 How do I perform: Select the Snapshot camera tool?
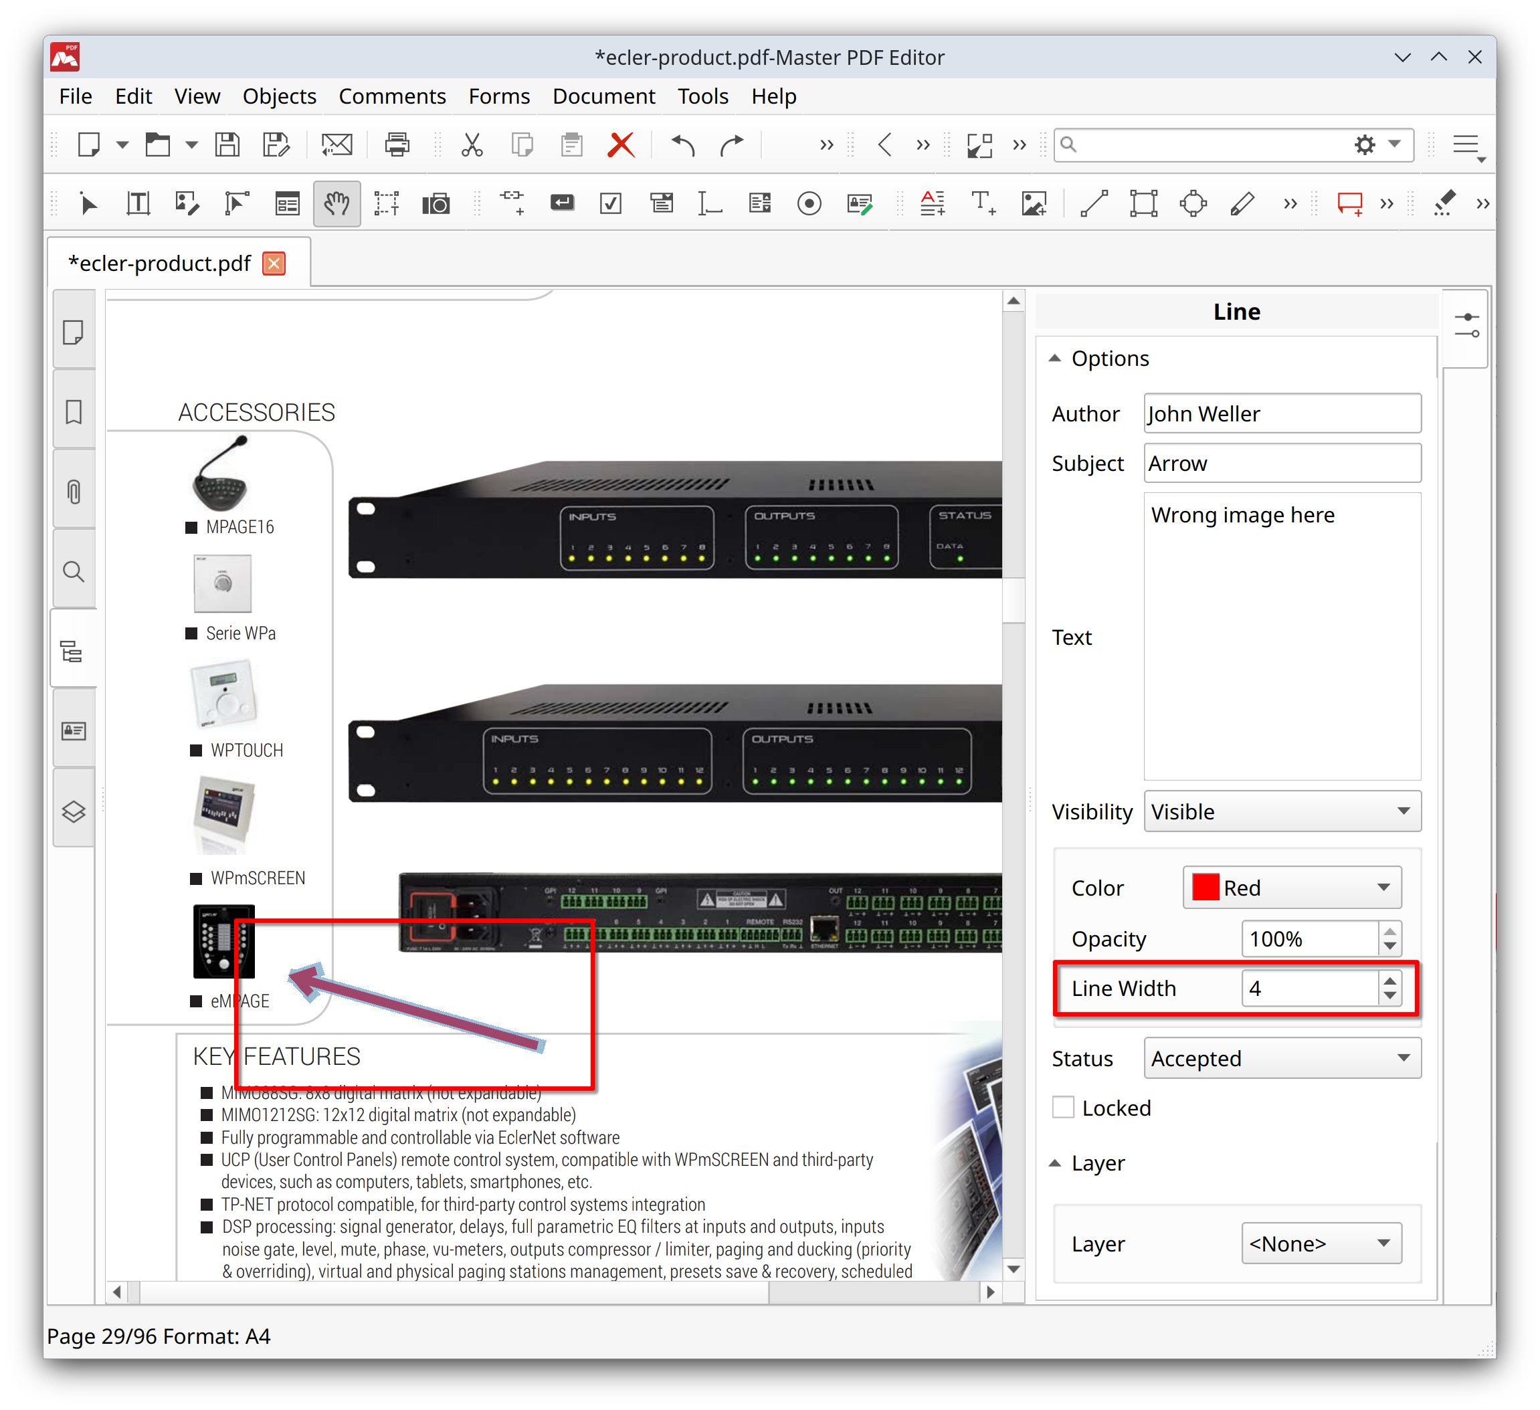436,204
